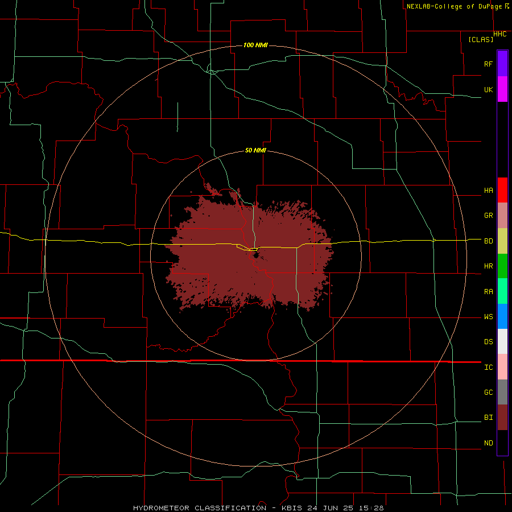Click the RF purple legend swatch

[x=502, y=64]
